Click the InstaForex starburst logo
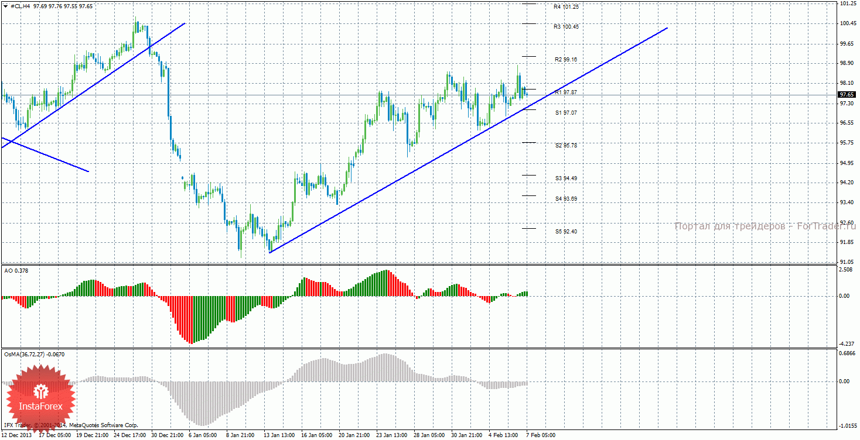This screenshot has height=440, width=860. point(40,398)
